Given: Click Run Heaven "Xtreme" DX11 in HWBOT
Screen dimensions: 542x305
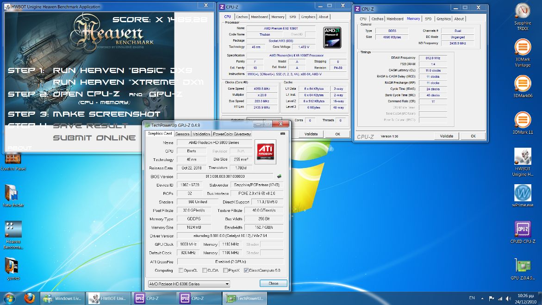Looking at the screenshot, I should [128, 82].
